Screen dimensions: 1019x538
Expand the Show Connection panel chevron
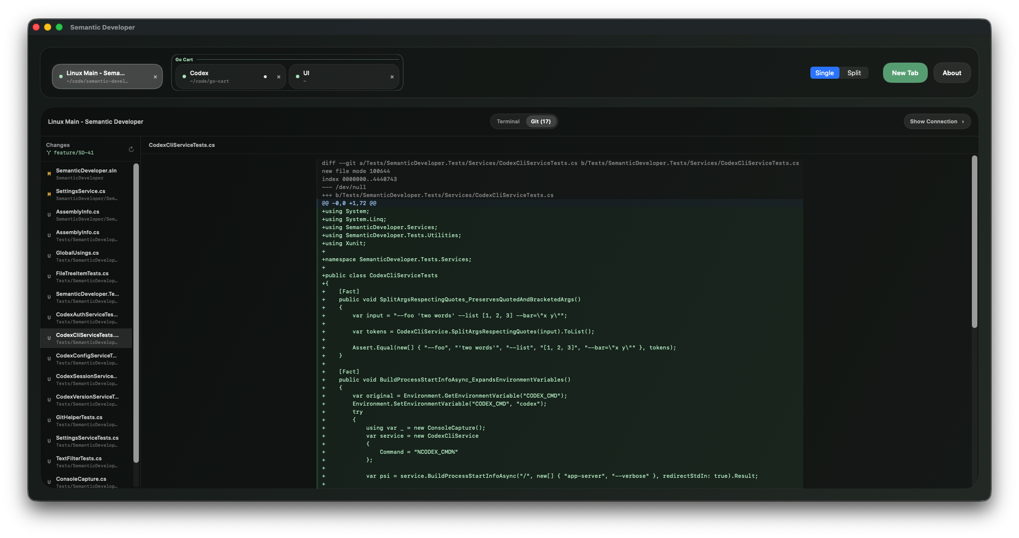963,121
